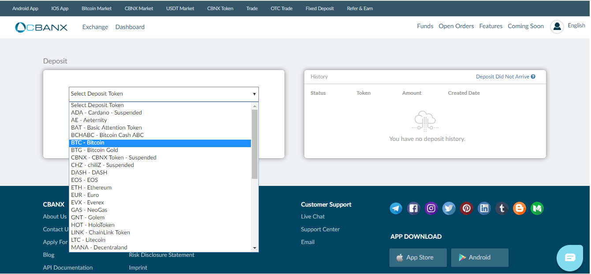Open the Medium social icon
Image resolution: width=591 pixels, height=274 pixels.
pyautogui.click(x=537, y=208)
